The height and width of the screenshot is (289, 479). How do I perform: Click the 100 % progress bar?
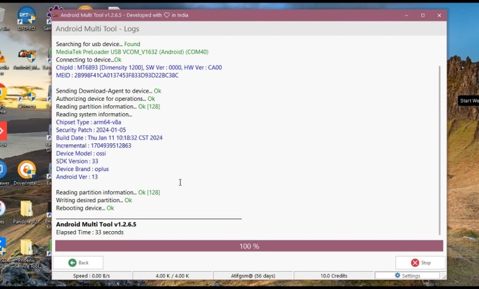click(249, 246)
